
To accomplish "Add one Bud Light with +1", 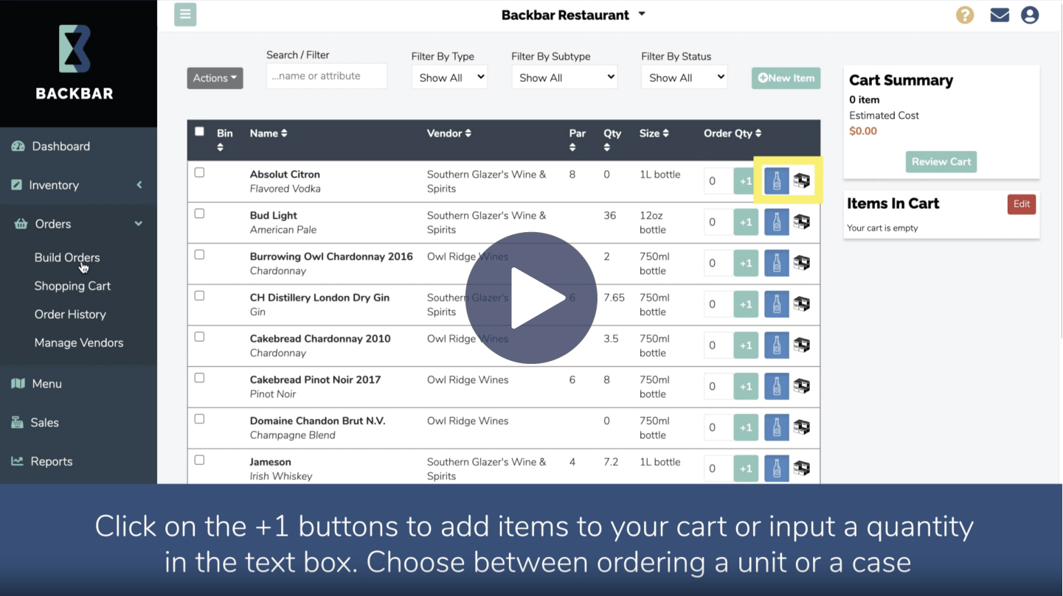I will pyautogui.click(x=746, y=222).
